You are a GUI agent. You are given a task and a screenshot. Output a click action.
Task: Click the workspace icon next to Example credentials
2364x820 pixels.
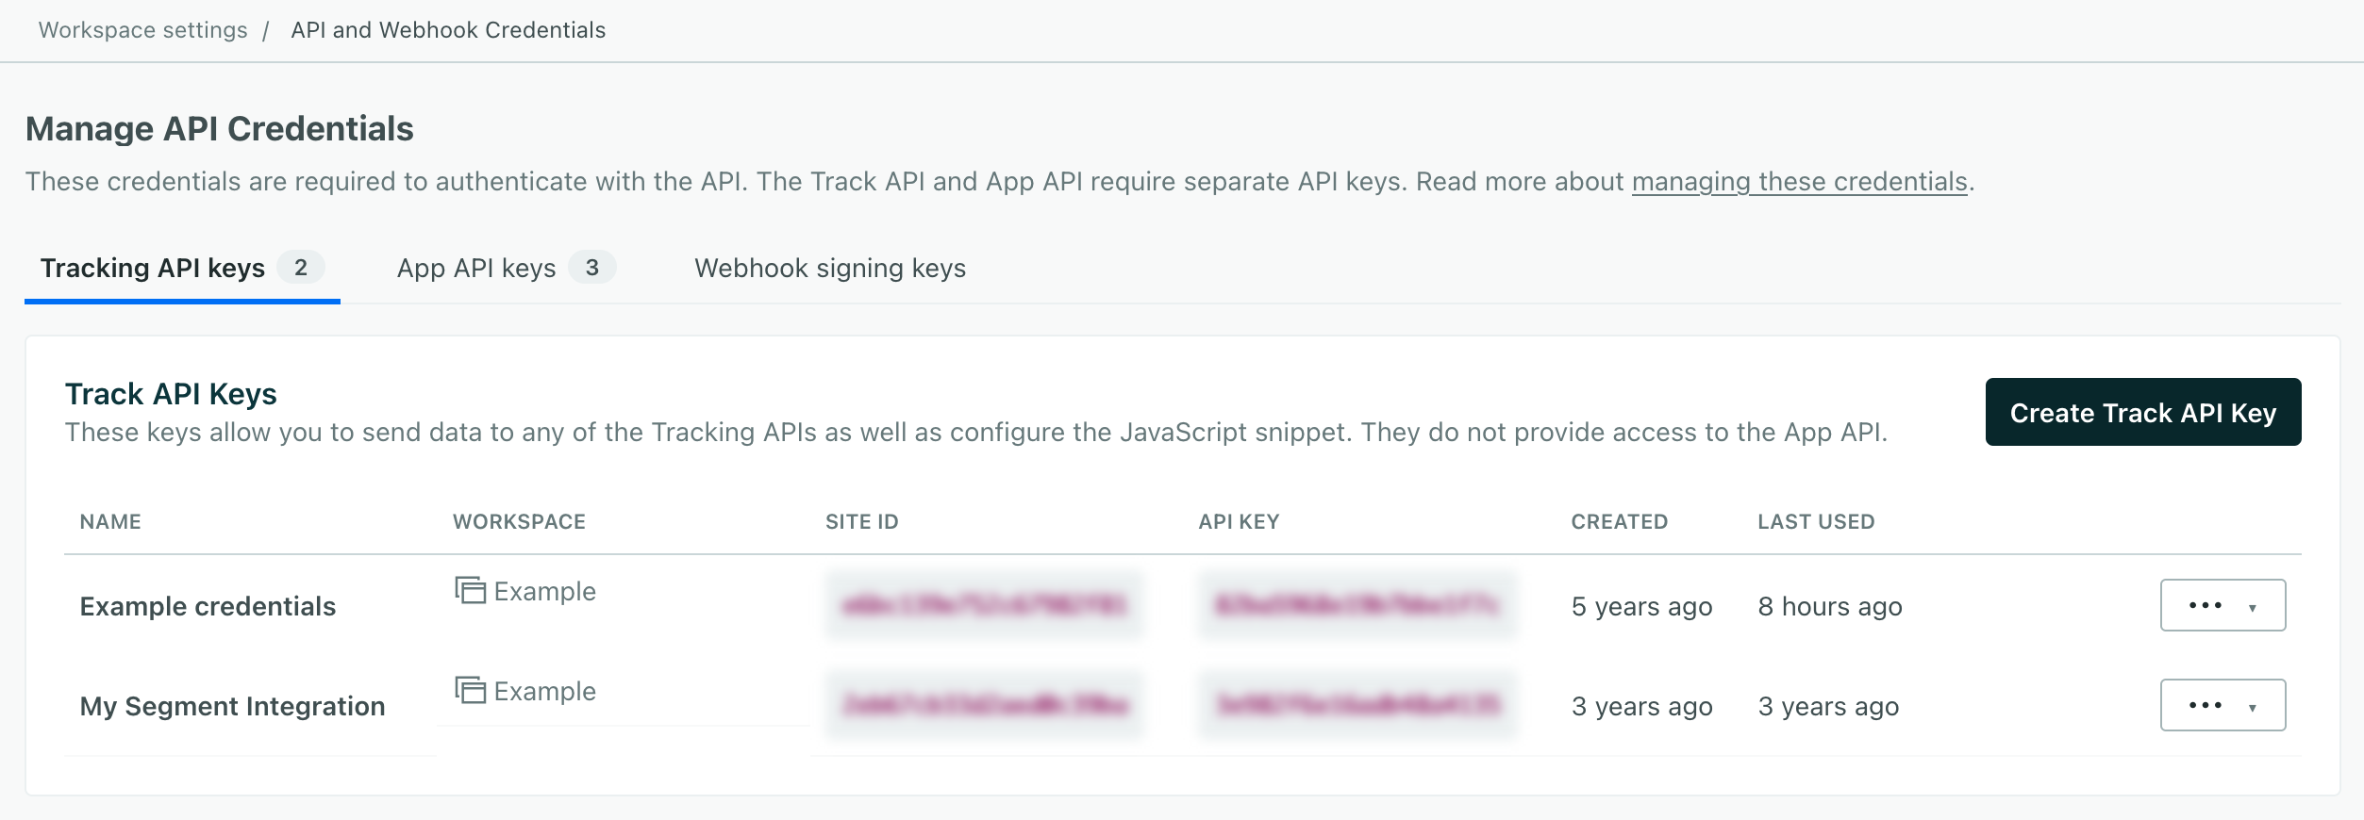tap(472, 591)
